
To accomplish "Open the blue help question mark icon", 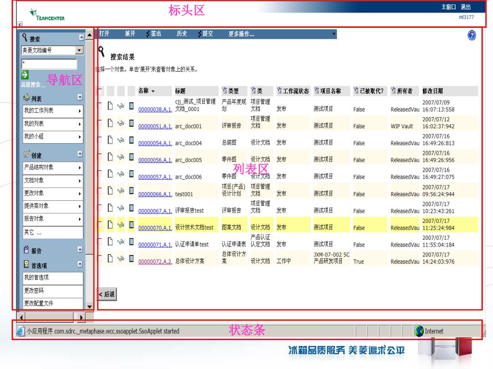I will click(x=472, y=36).
